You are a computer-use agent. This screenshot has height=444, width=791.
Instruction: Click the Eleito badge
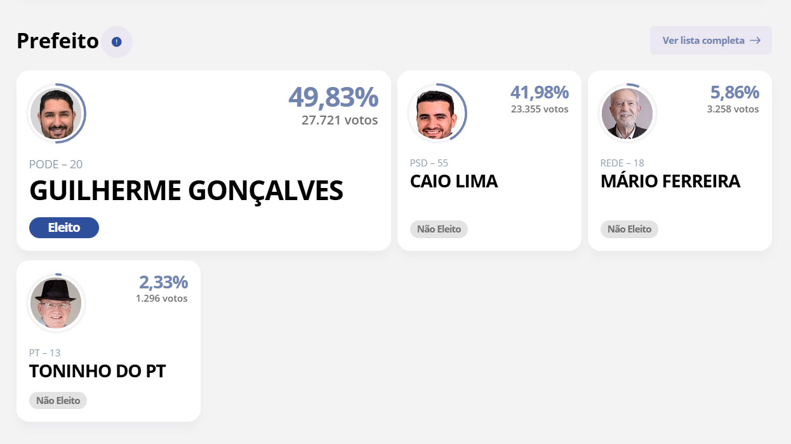tap(64, 227)
